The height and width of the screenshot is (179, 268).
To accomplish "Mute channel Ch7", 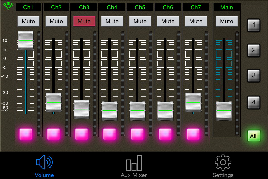I will click(x=196, y=21).
